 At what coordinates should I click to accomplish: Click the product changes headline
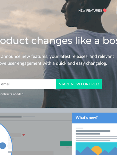pyautogui.click(x=59, y=41)
